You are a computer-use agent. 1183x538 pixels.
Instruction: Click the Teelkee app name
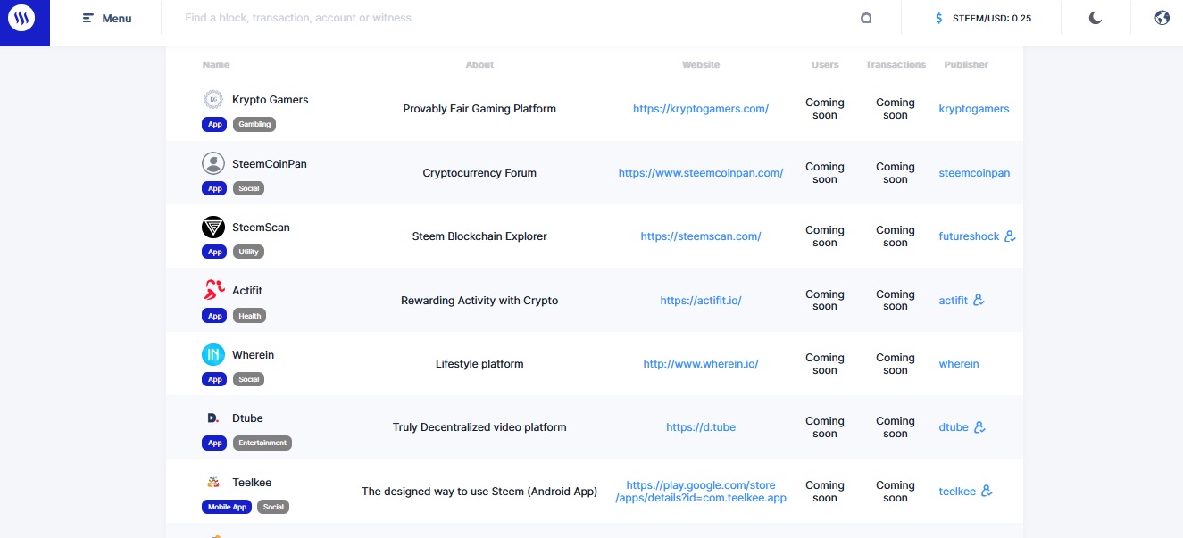(x=252, y=483)
